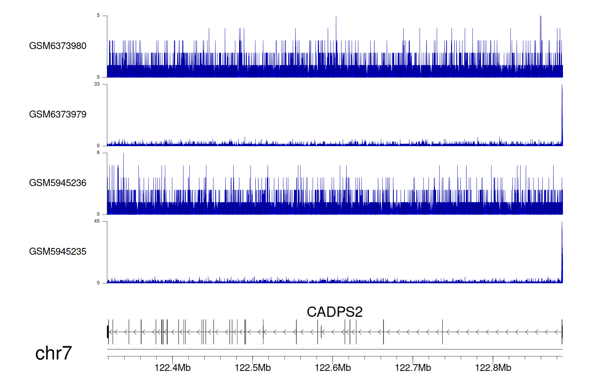Click the 122.7Mb axis position label
The image size is (593, 387).
(x=413, y=368)
